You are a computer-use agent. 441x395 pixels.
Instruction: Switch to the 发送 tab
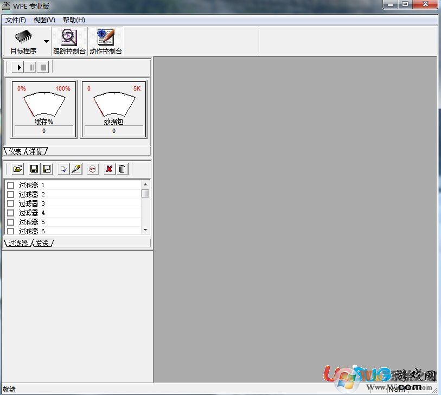click(42, 243)
